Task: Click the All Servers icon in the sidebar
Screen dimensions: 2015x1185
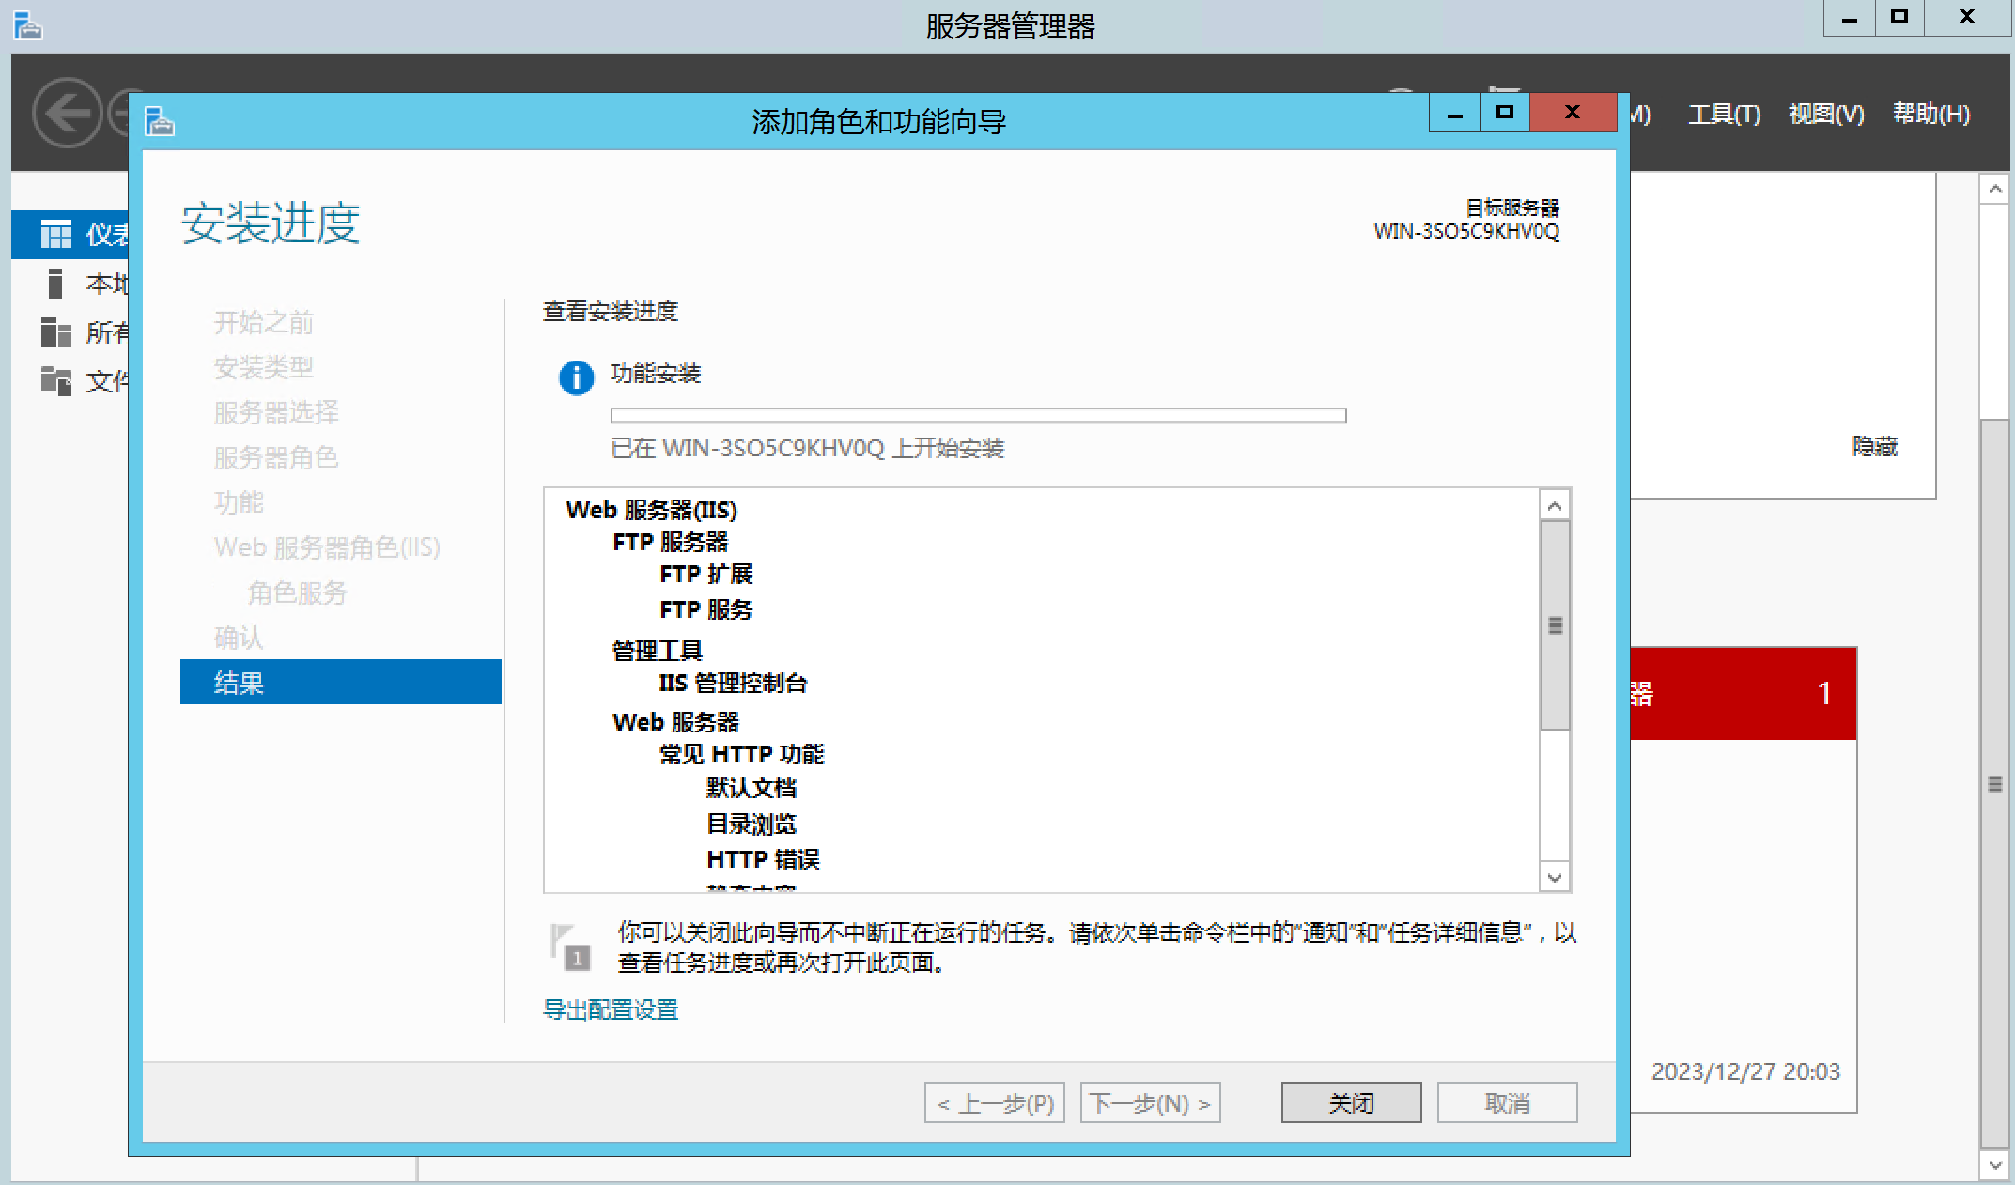Action: click(x=55, y=331)
